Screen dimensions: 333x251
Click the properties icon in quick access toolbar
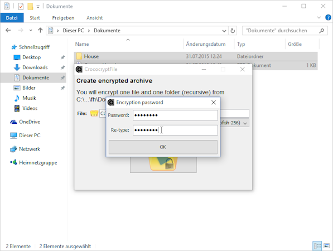pyautogui.click(x=21, y=6)
